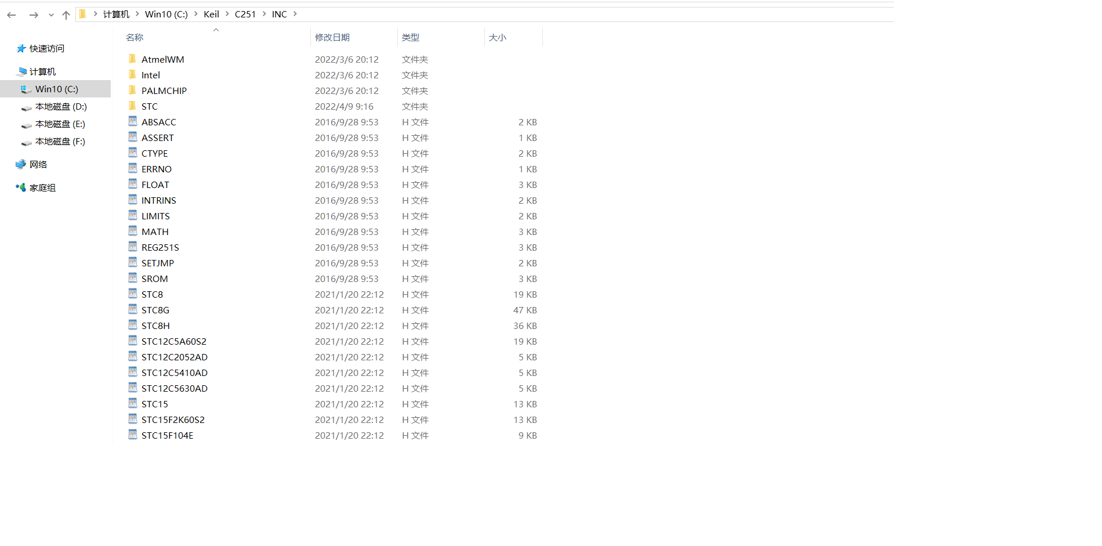The width and height of the screenshot is (1102, 546).
Task: Click the 2022/4/9 9:16 date of STC
Action: pyautogui.click(x=345, y=107)
